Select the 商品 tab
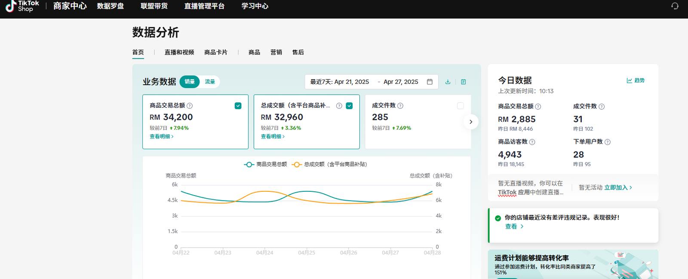The width and height of the screenshot is (688, 279). 254,52
